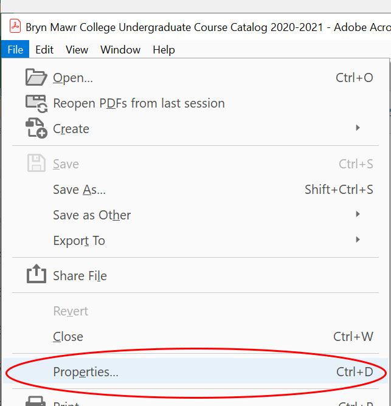Choose Close from the File menu
Screen dimensions: 391x406
(x=68, y=337)
